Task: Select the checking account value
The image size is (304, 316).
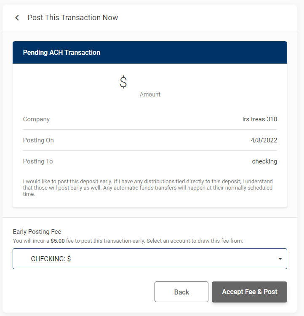Action: (x=264, y=161)
